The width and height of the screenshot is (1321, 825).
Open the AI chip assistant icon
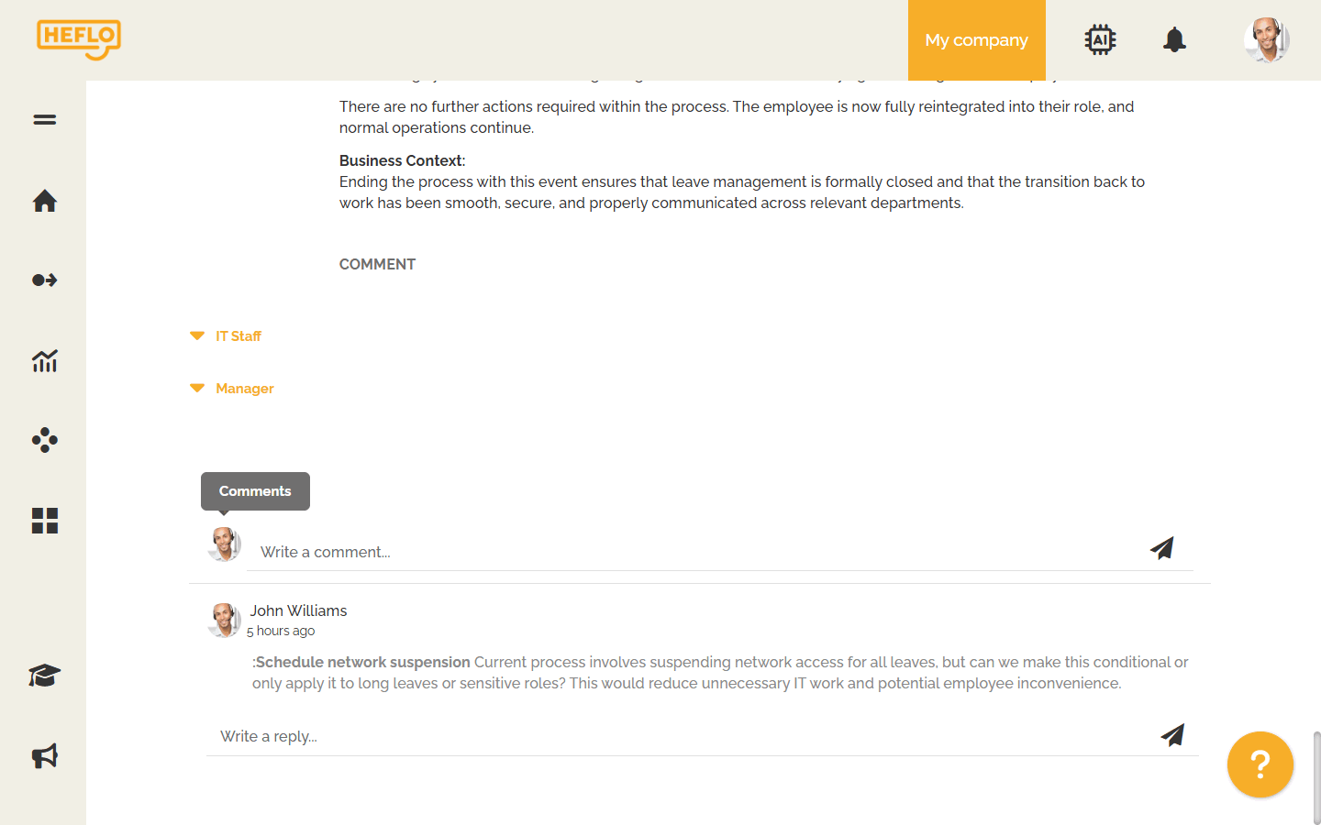pos(1100,40)
